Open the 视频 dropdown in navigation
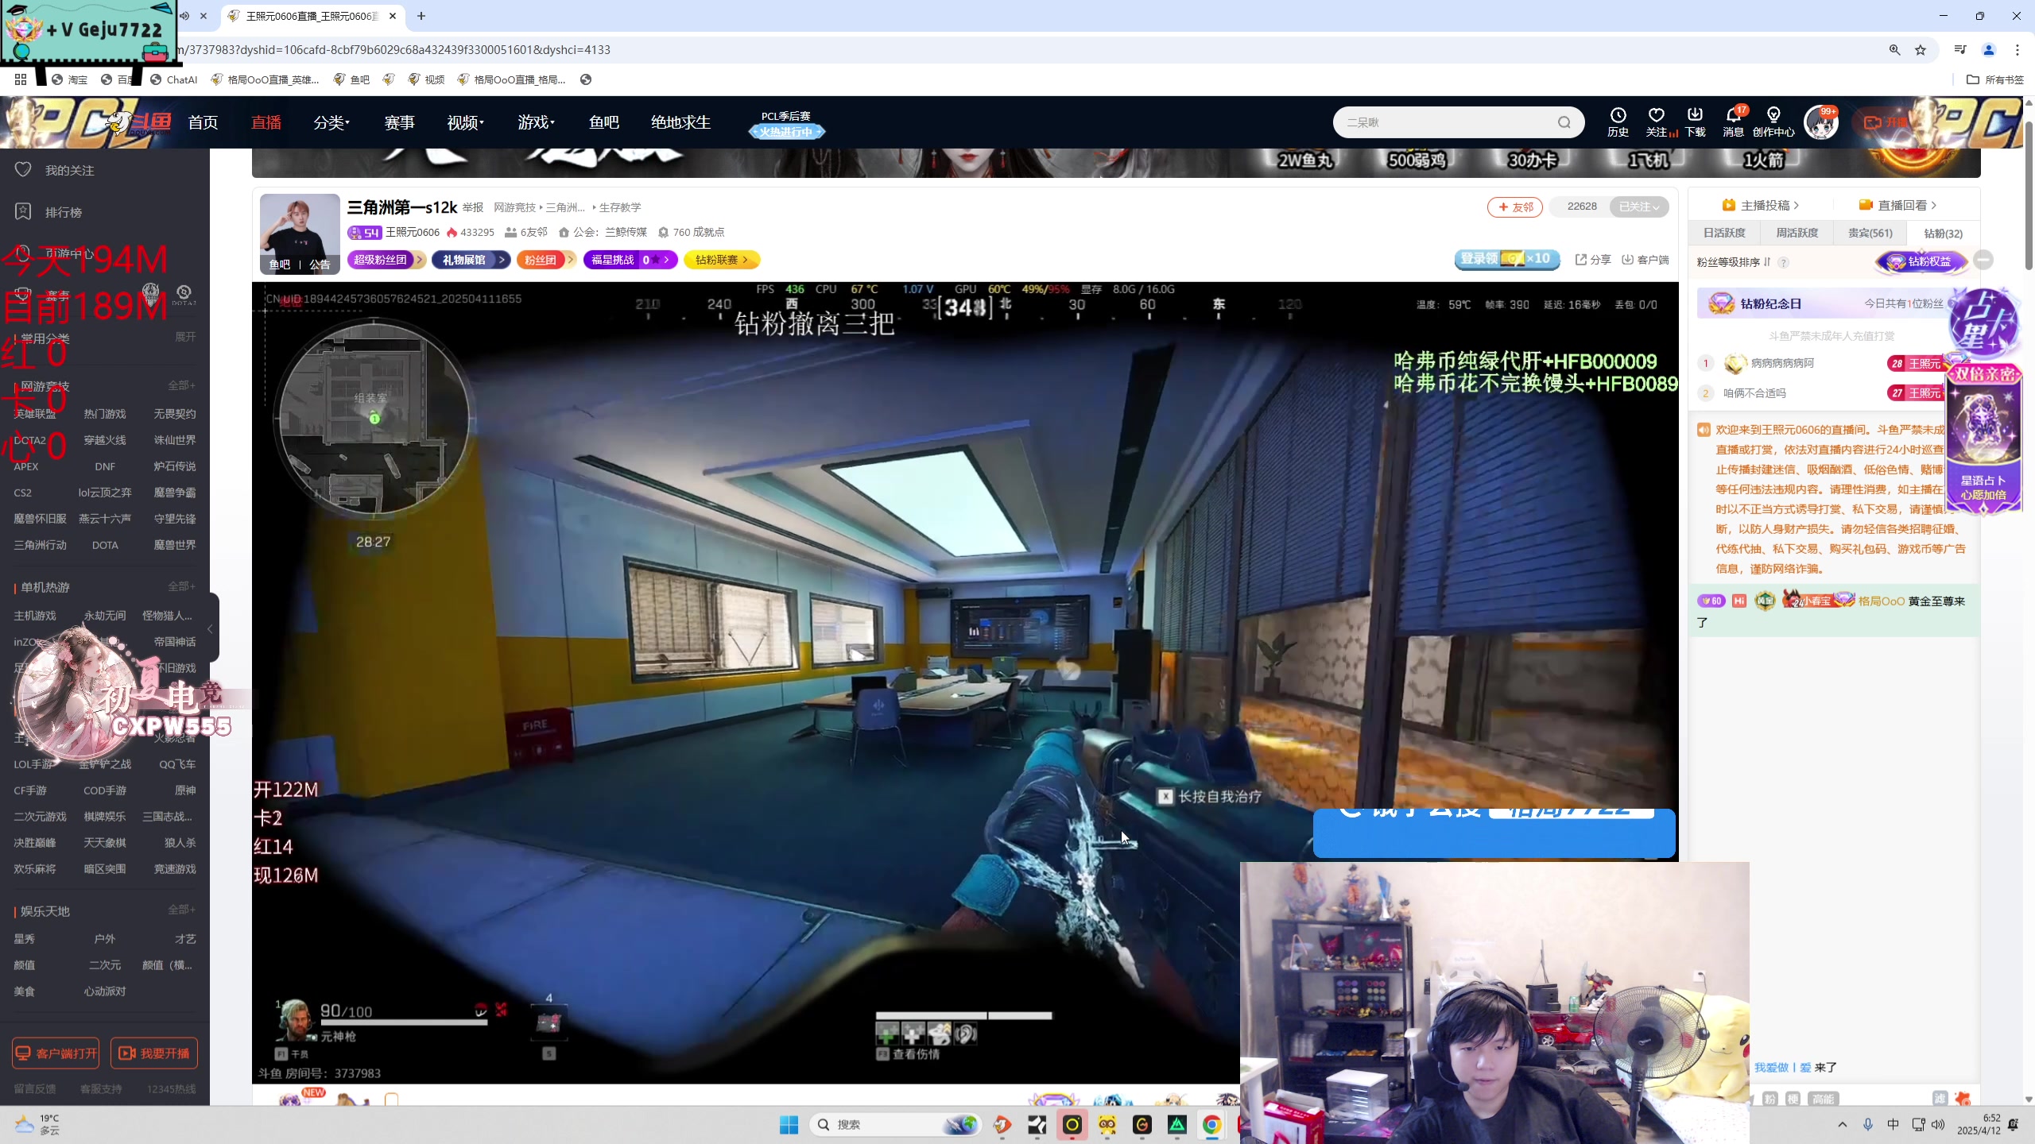The image size is (2035, 1144). click(465, 122)
